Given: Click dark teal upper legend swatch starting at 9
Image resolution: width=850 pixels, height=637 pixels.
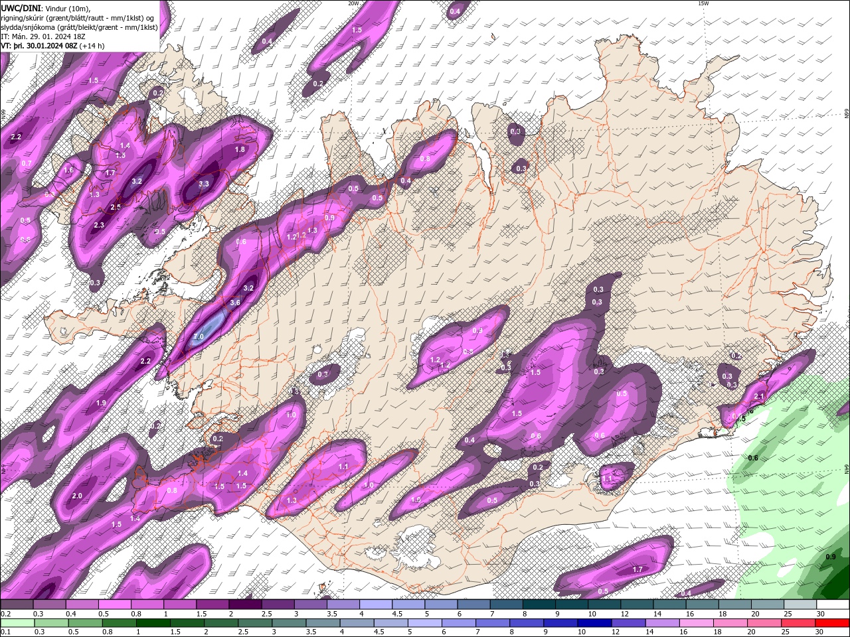Looking at the screenshot, I should coord(572,604).
